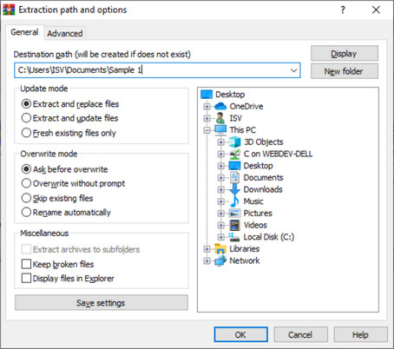394x349 pixels.
Task: Click the question mark help icon in title bar
Action: click(x=343, y=10)
